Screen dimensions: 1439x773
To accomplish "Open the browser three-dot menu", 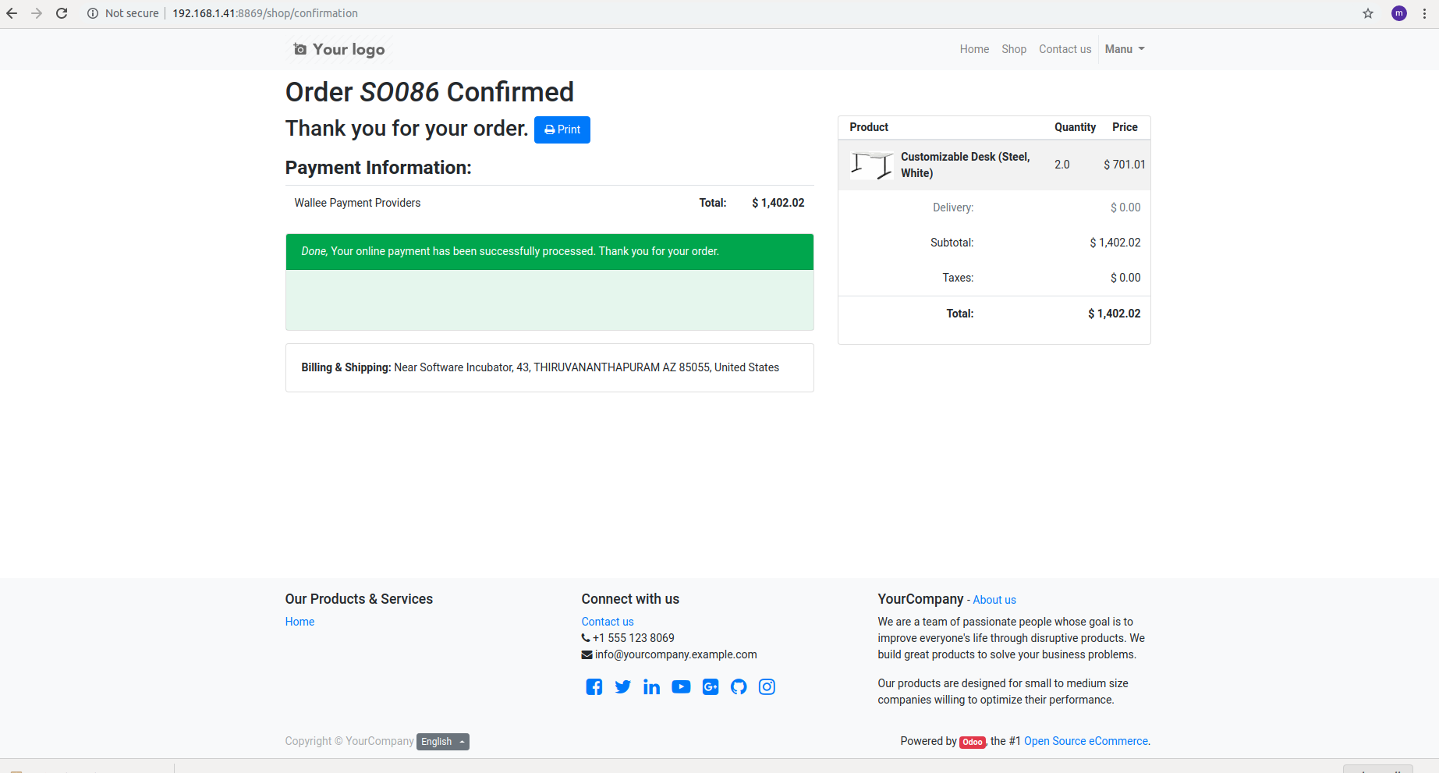I will click(1424, 13).
